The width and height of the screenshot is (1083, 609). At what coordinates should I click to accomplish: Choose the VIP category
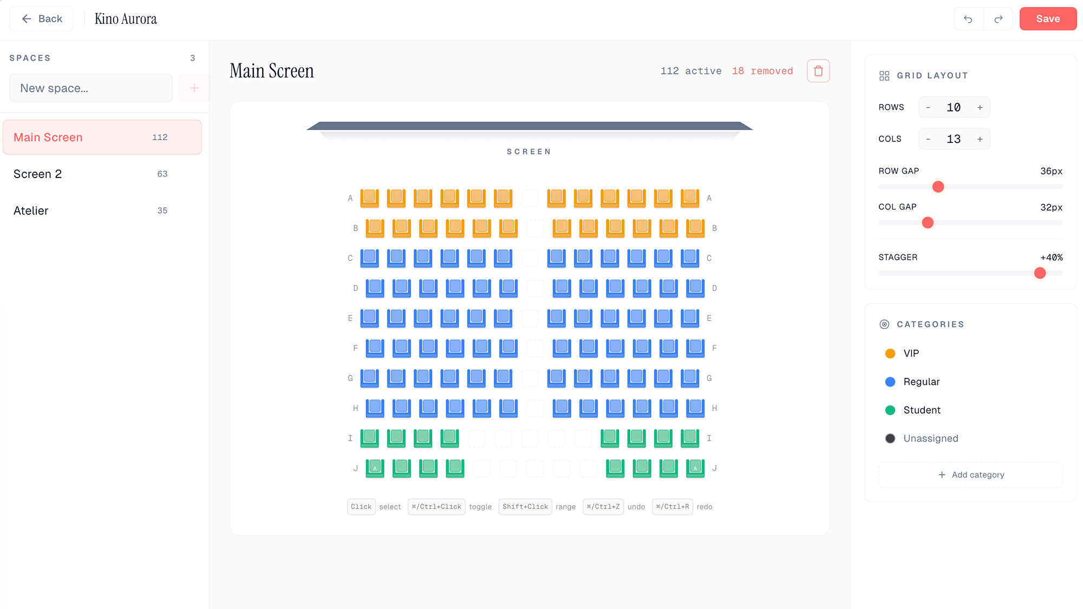pyautogui.click(x=911, y=353)
